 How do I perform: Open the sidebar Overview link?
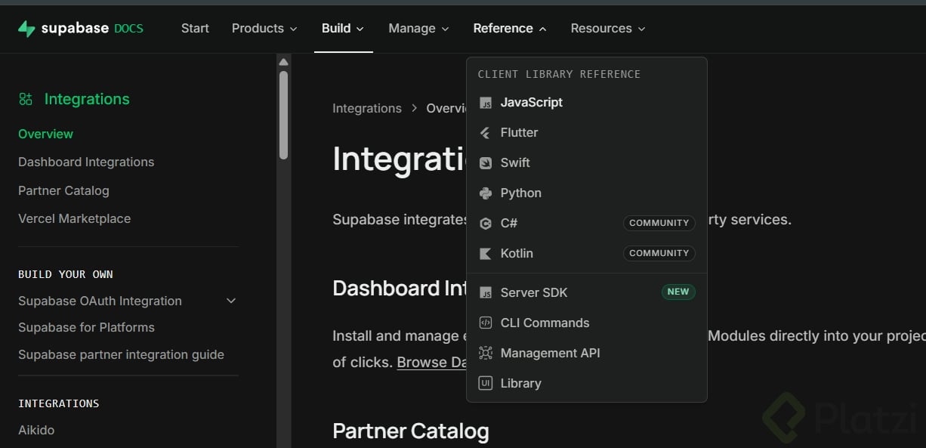(x=45, y=134)
